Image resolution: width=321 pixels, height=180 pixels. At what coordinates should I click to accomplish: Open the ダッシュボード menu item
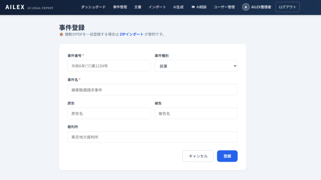[x=93, y=7]
